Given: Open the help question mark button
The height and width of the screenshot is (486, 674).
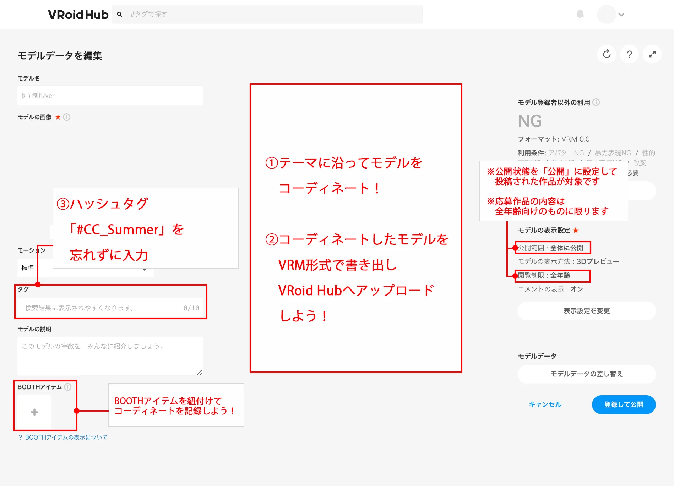Looking at the screenshot, I should 630,54.
